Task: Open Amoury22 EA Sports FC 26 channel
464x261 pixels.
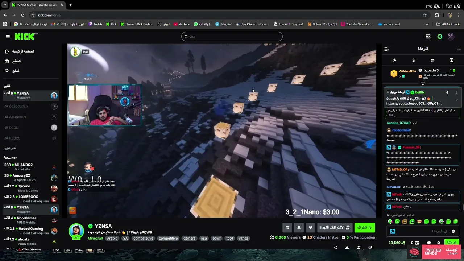Action: tap(31, 178)
